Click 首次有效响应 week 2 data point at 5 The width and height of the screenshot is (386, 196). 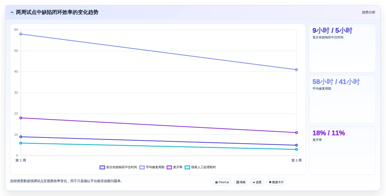(x=296, y=145)
